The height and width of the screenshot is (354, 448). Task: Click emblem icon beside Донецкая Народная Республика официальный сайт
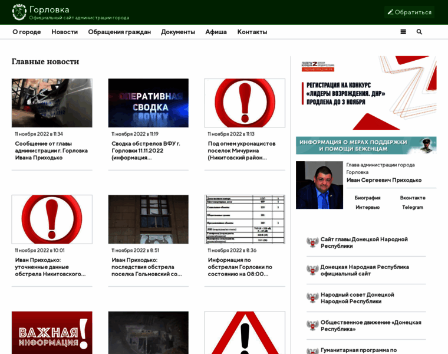(x=312, y=270)
